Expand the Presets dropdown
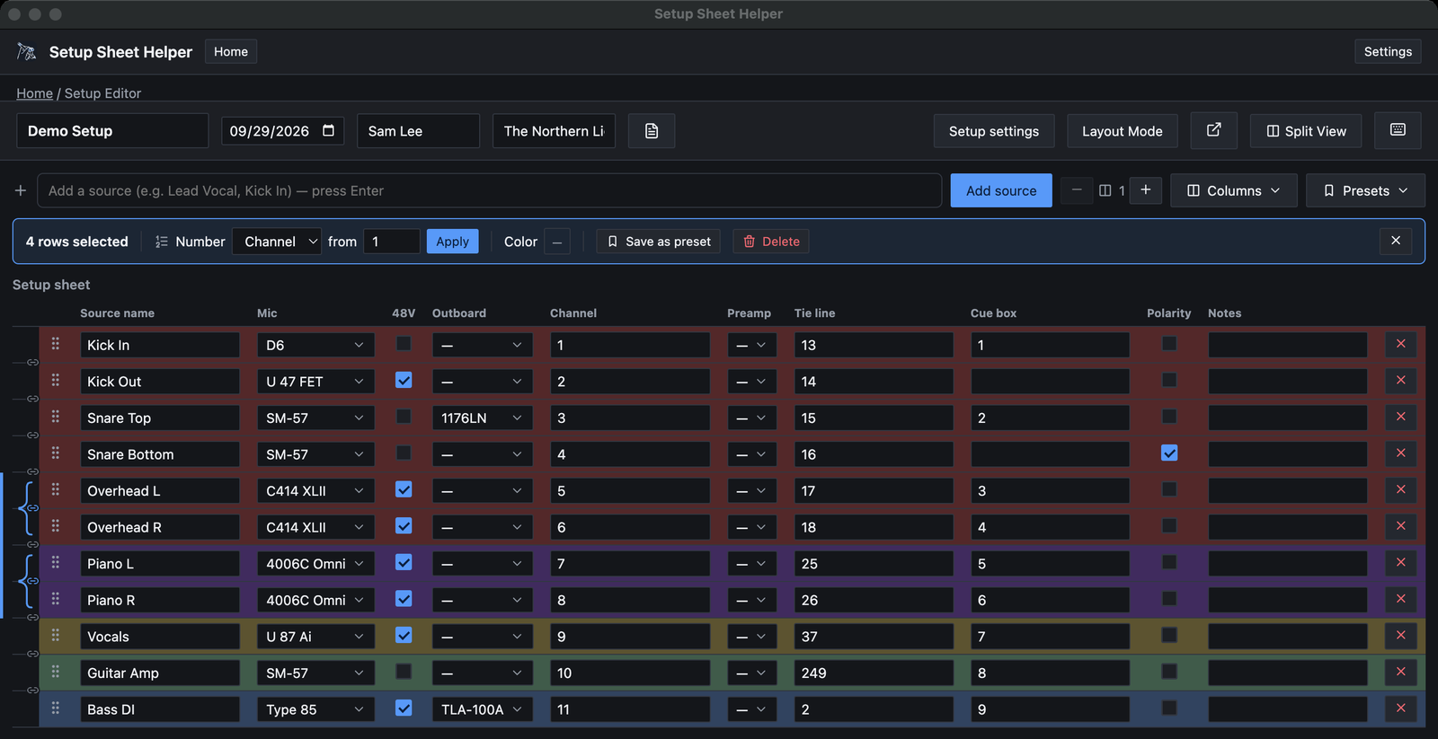 (1365, 190)
